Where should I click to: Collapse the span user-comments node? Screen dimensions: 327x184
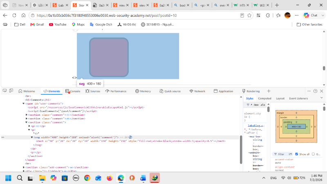[x=23, y=103]
